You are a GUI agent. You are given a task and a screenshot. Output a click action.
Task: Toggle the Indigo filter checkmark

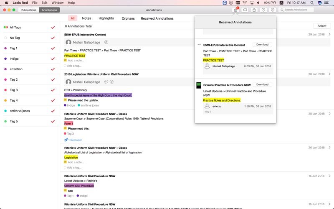tap(53, 59)
